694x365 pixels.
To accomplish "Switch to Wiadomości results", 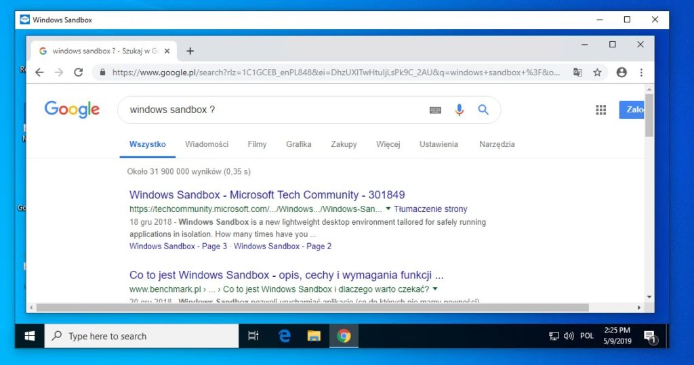I will (x=207, y=144).
